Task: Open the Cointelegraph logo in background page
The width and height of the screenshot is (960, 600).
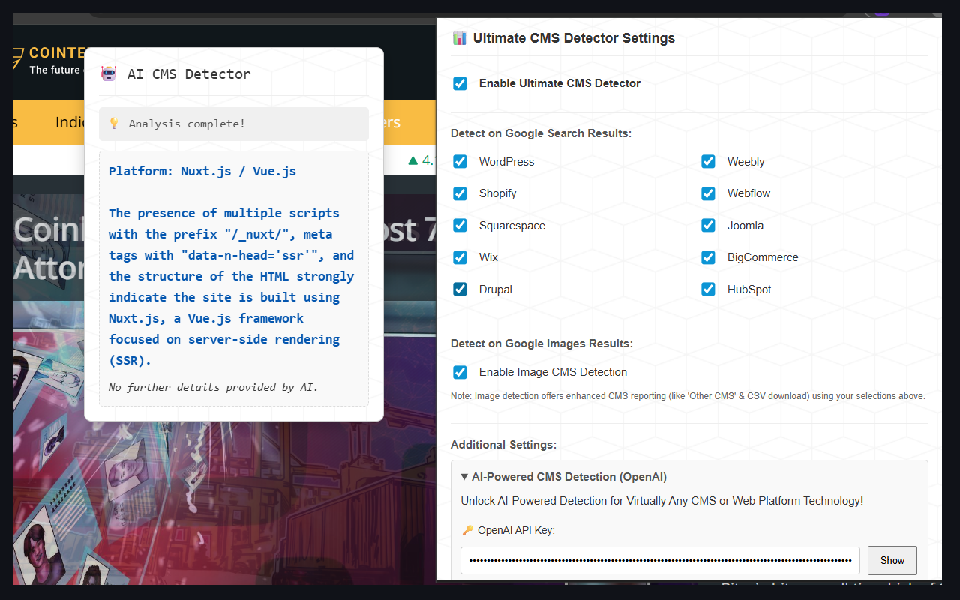Action: (x=49, y=60)
